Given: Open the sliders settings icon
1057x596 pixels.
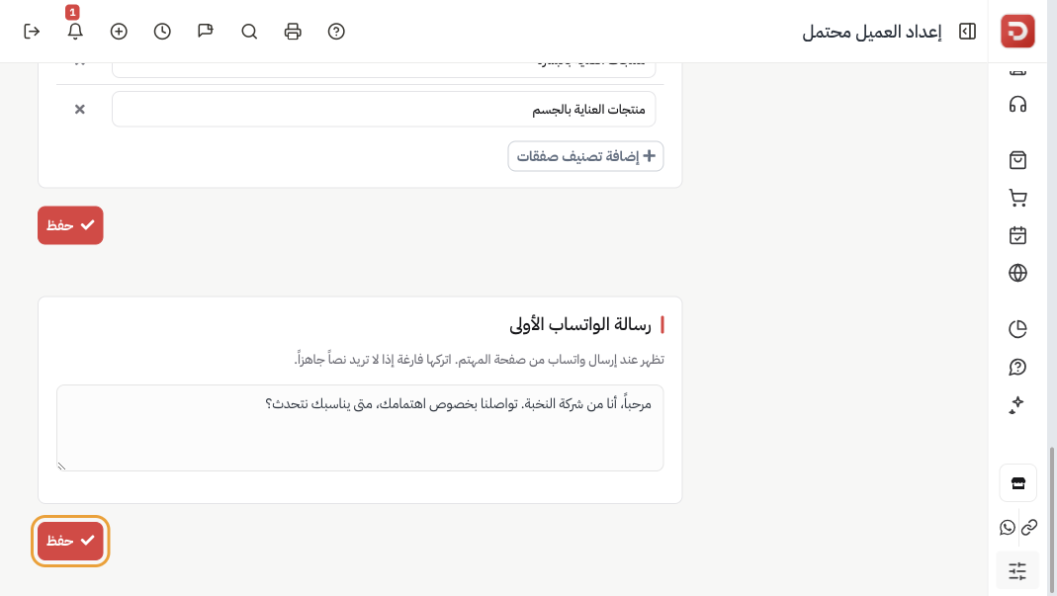Looking at the screenshot, I should coord(1017,571).
